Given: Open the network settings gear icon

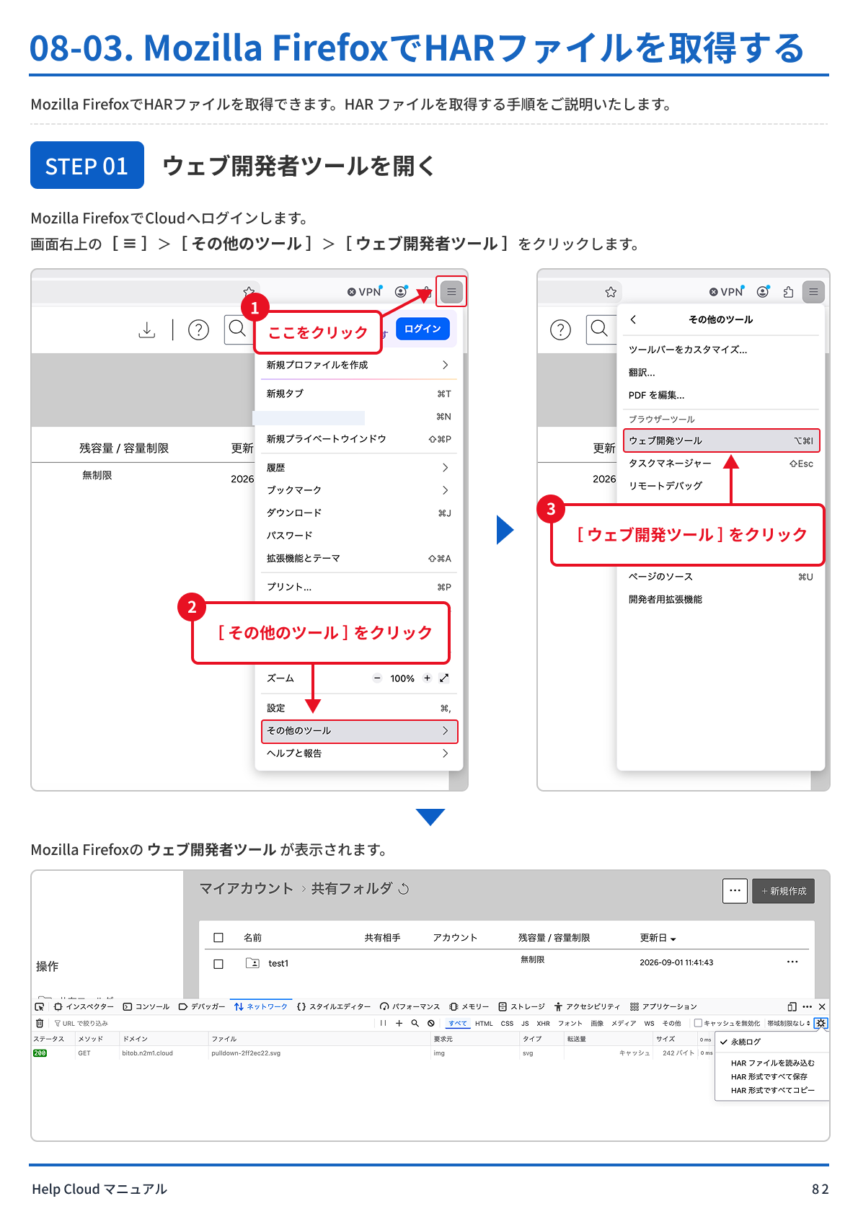Looking at the screenshot, I should tap(821, 1023).
